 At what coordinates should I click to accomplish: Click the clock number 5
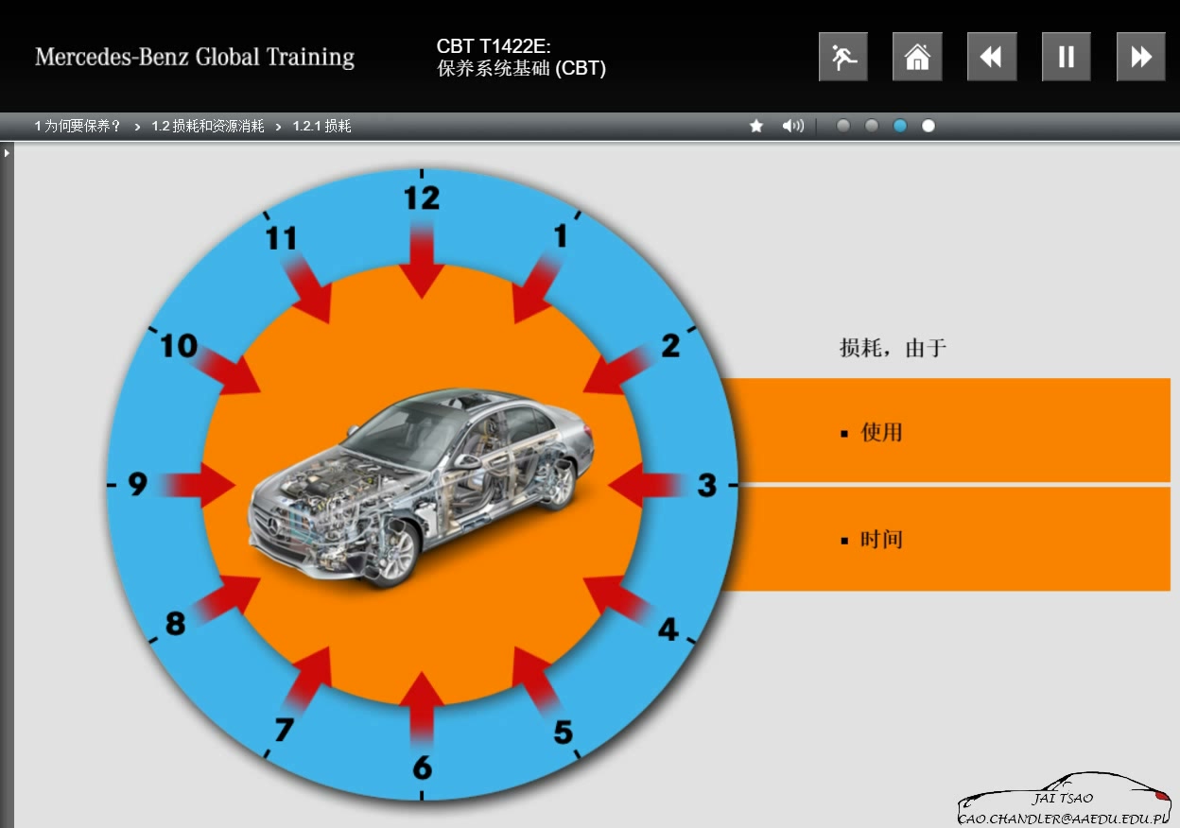click(x=563, y=732)
